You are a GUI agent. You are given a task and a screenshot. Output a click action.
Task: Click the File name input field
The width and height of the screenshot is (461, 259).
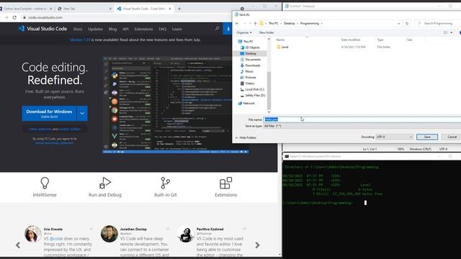pos(362,119)
